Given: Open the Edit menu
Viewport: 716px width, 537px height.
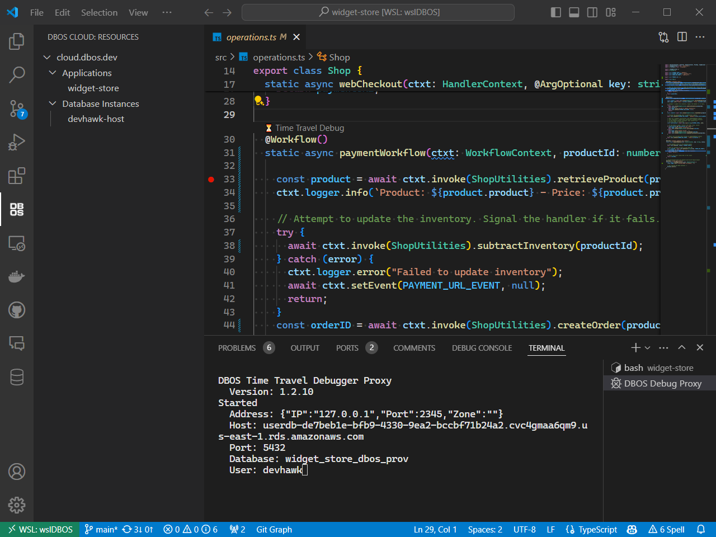Looking at the screenshot, I should point(62,12).
